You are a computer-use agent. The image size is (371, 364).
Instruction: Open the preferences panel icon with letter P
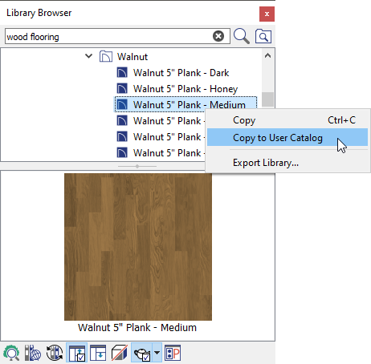[x=173, y=353]
